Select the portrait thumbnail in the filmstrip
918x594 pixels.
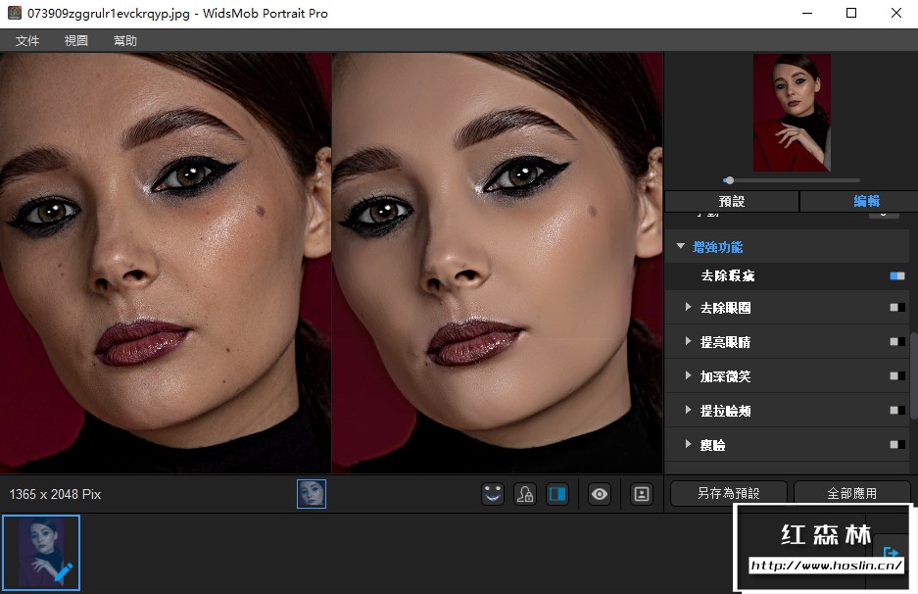click(x=41, y=553)
